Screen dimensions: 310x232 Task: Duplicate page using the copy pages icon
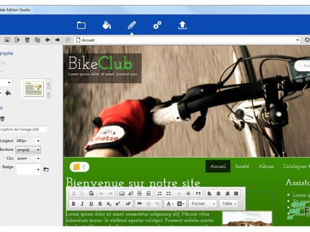coord(38,40)
